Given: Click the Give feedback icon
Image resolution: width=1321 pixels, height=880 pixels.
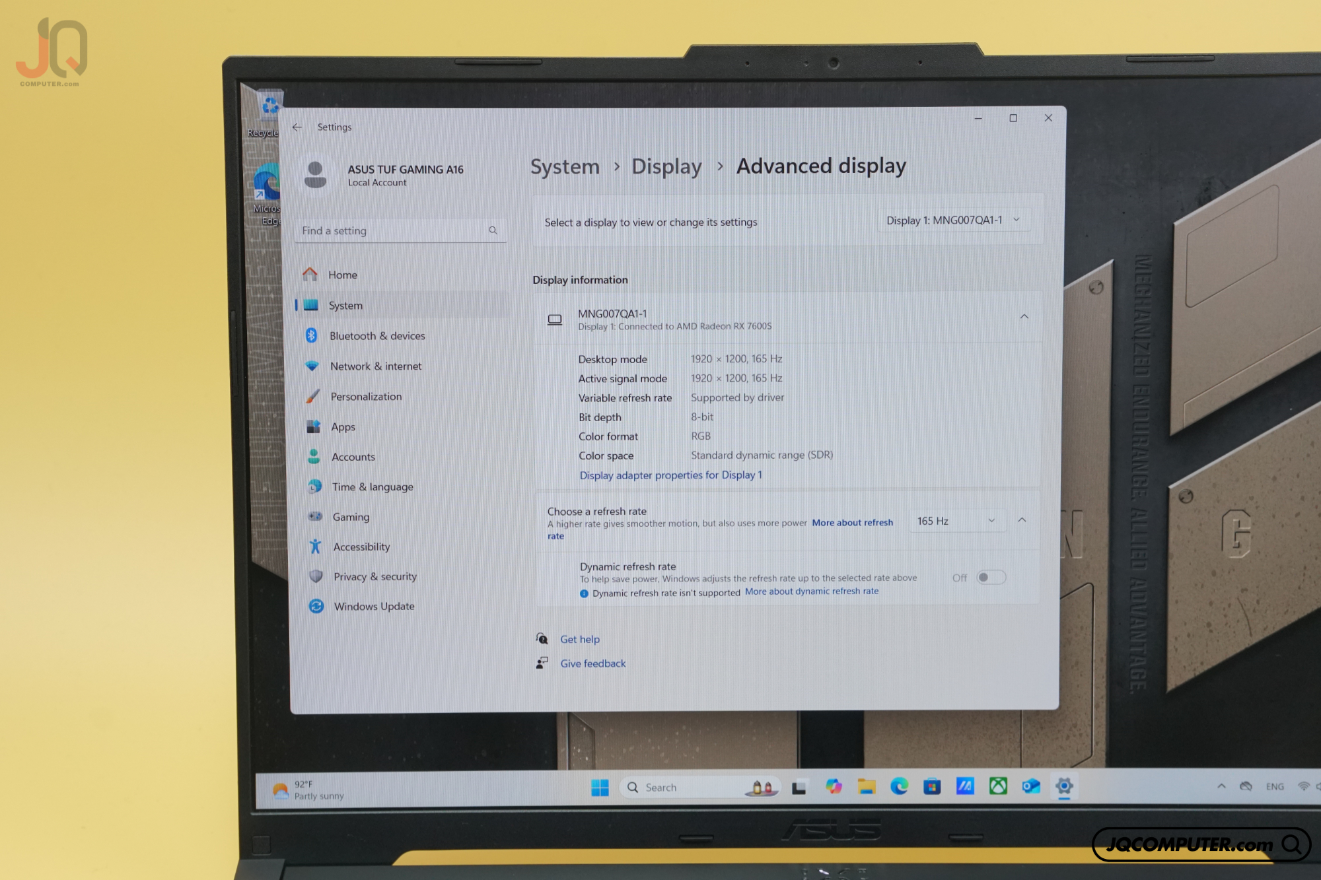Looking at the screenshot, I should [x=542, y=663].
